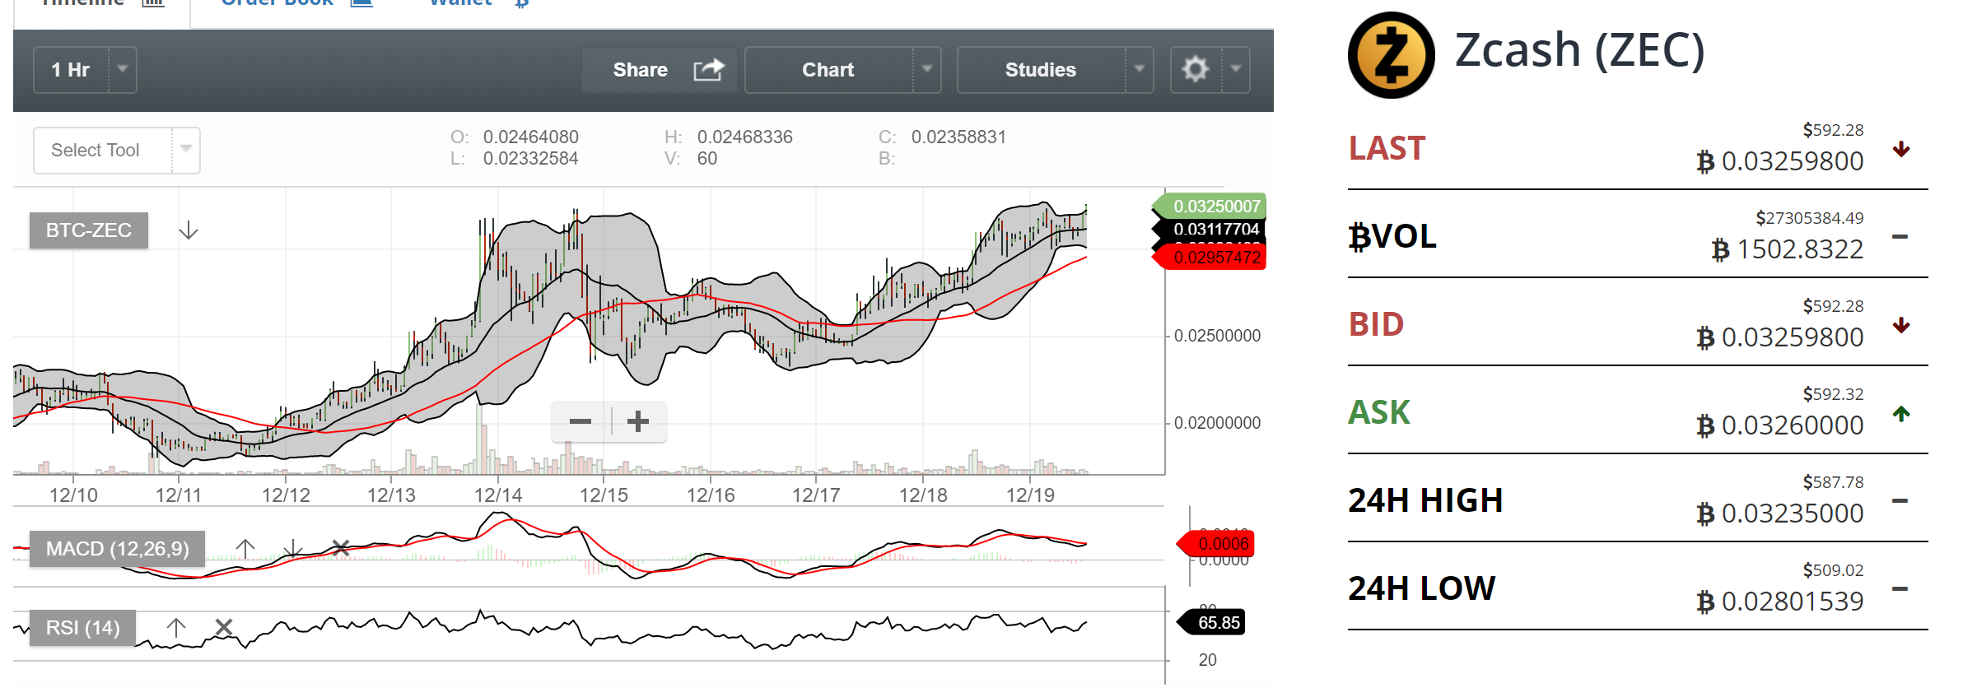This screenshot has height=697, width=1977.
Task: Click the 24H LOW label
Action: point(1421,588)
